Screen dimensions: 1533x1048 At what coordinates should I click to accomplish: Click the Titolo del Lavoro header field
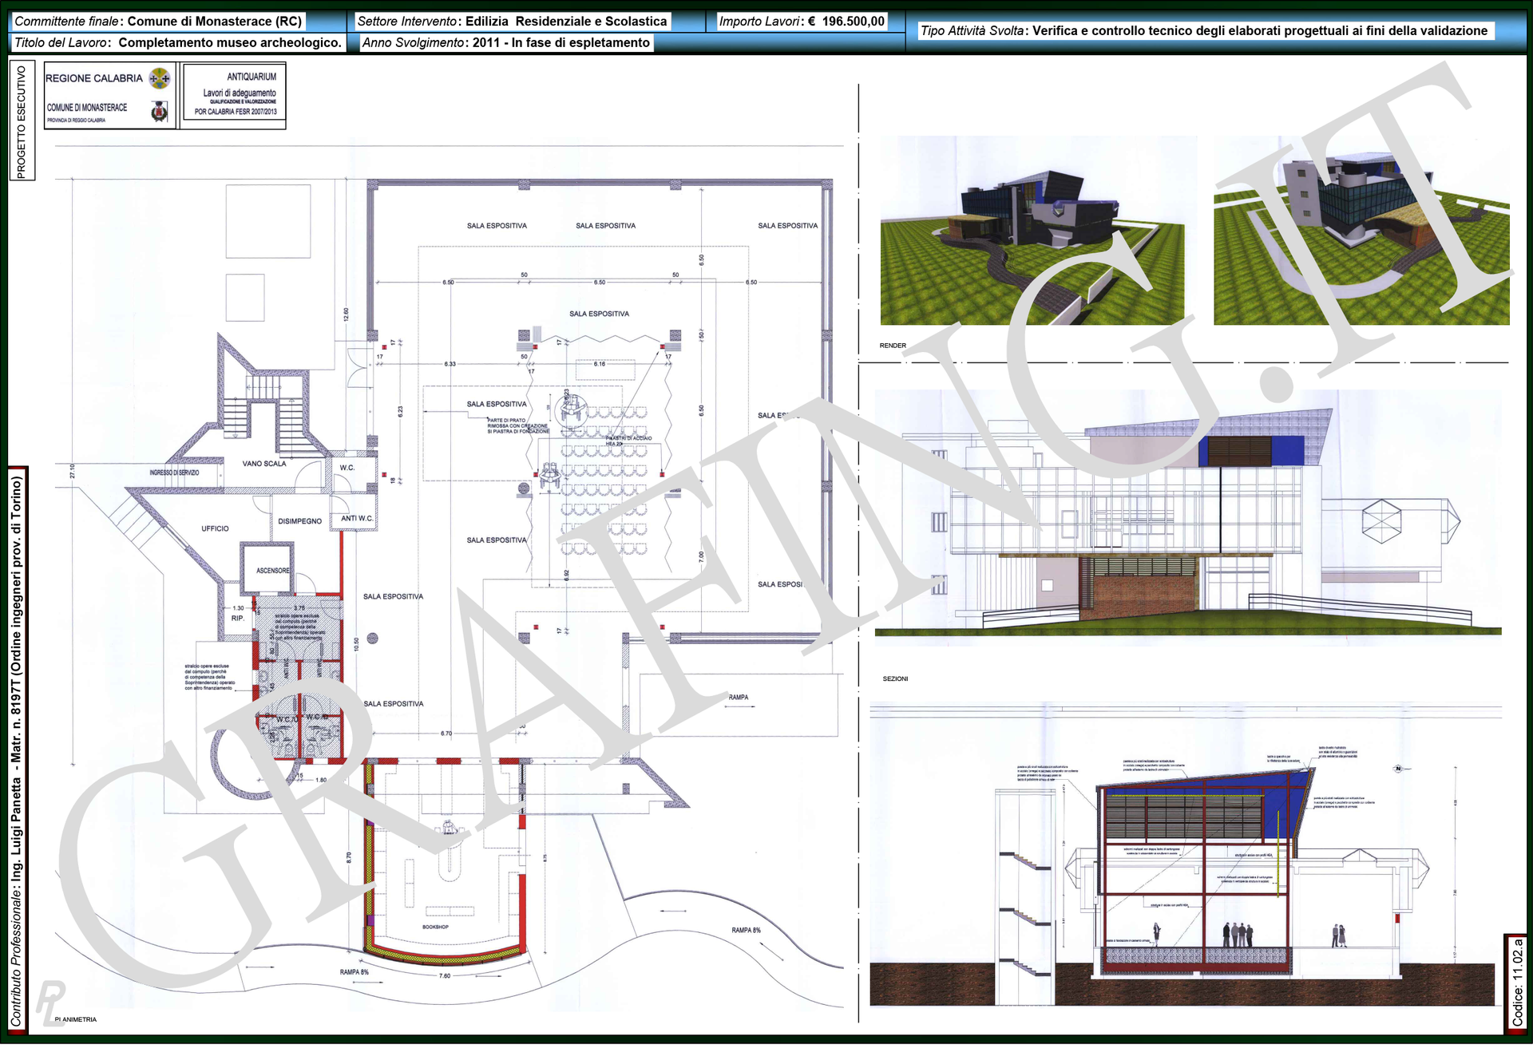click(178, 42)
